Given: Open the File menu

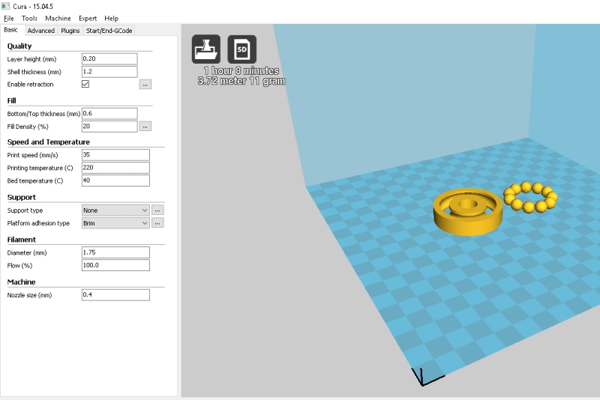Looking at the screenshot, I should click(x=9, y=18).
